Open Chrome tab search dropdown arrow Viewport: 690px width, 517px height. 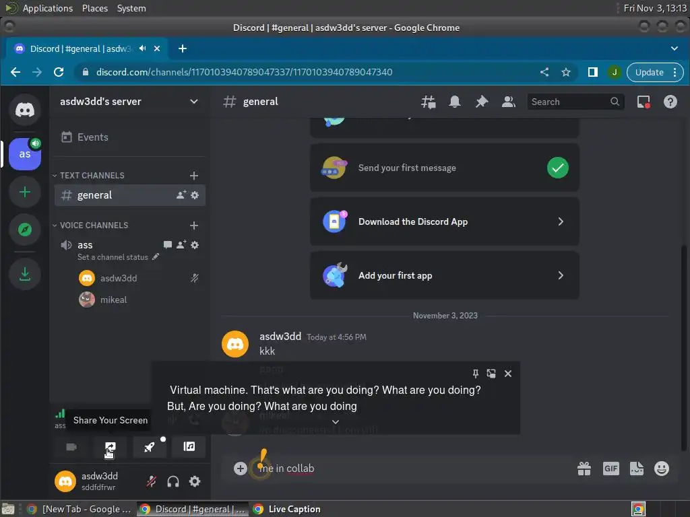(674, 48)
